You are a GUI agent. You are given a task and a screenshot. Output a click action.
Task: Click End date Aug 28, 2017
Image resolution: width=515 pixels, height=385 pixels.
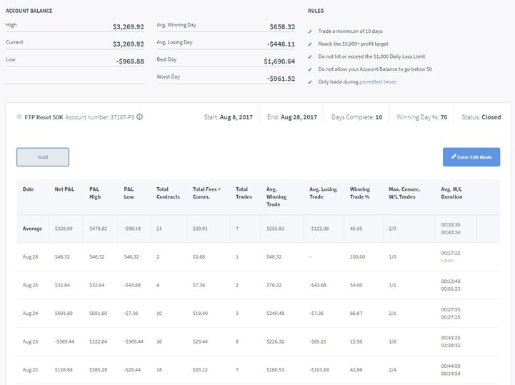pyautogui.click(x=299, y=117)
